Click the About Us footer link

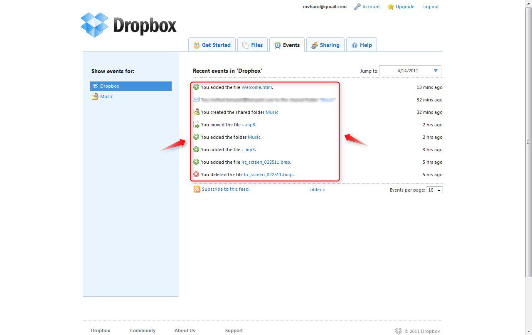pyautogui.click(x=185, y=330)
